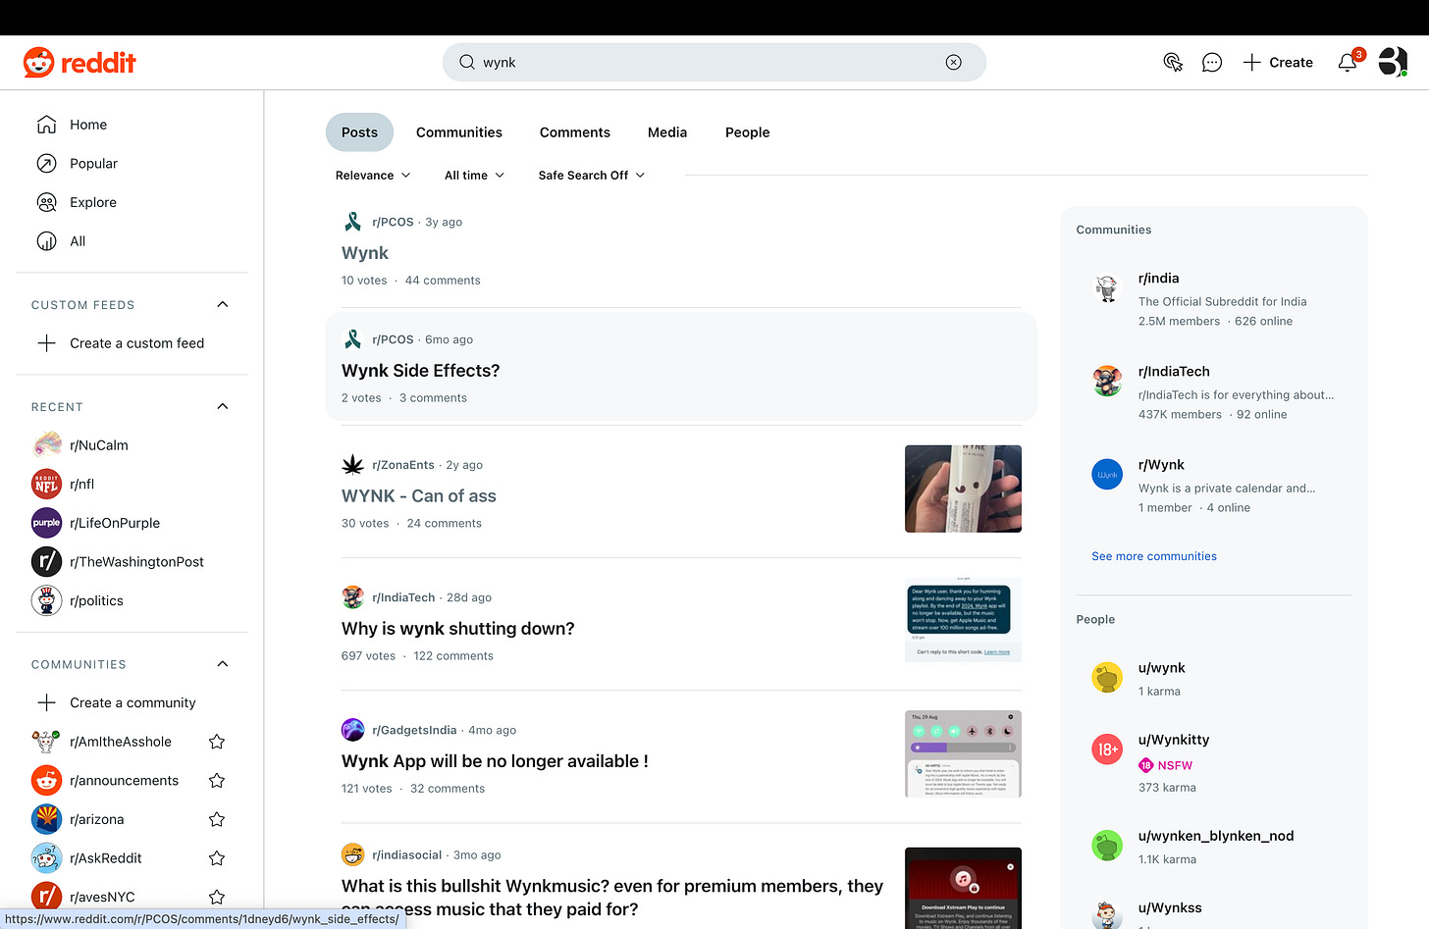This screenshot has width=1429, height=929.
Task: Open the All time filter dropdown
Action: pyautogui.click(x=474, y=176)
